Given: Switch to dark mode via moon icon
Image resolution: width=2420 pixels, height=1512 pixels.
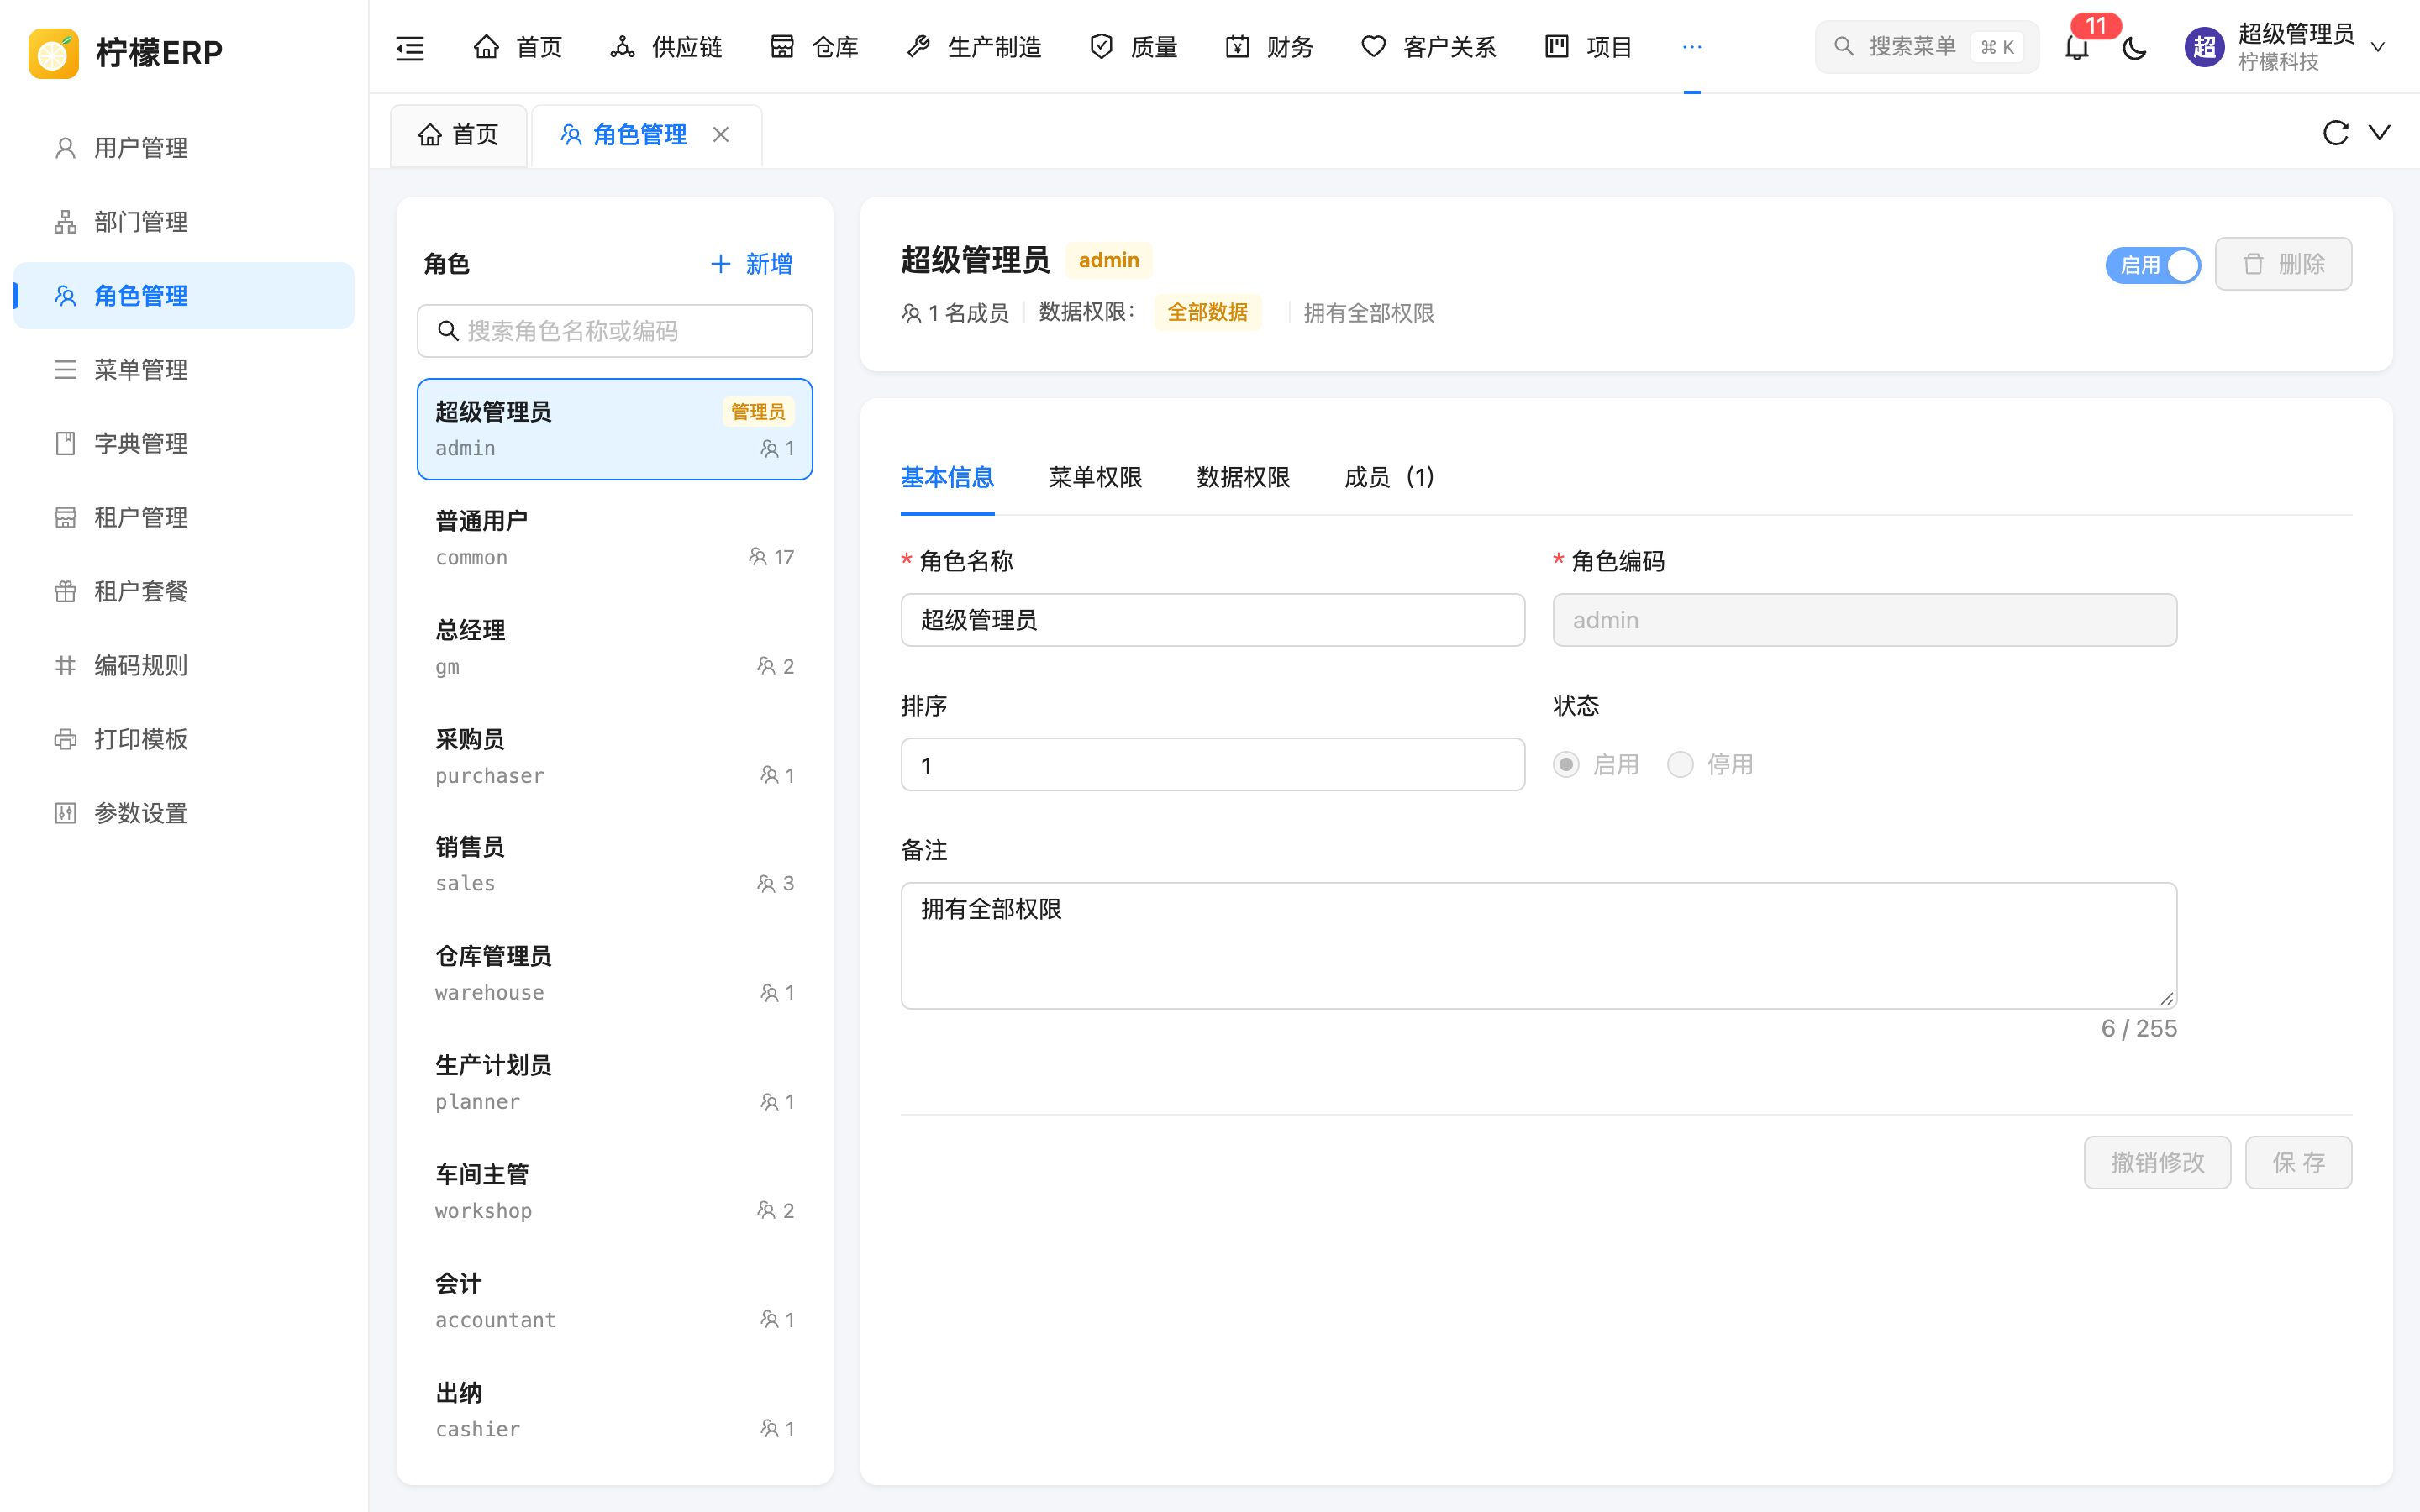Looking at the screenshot, I should 2134,47.
